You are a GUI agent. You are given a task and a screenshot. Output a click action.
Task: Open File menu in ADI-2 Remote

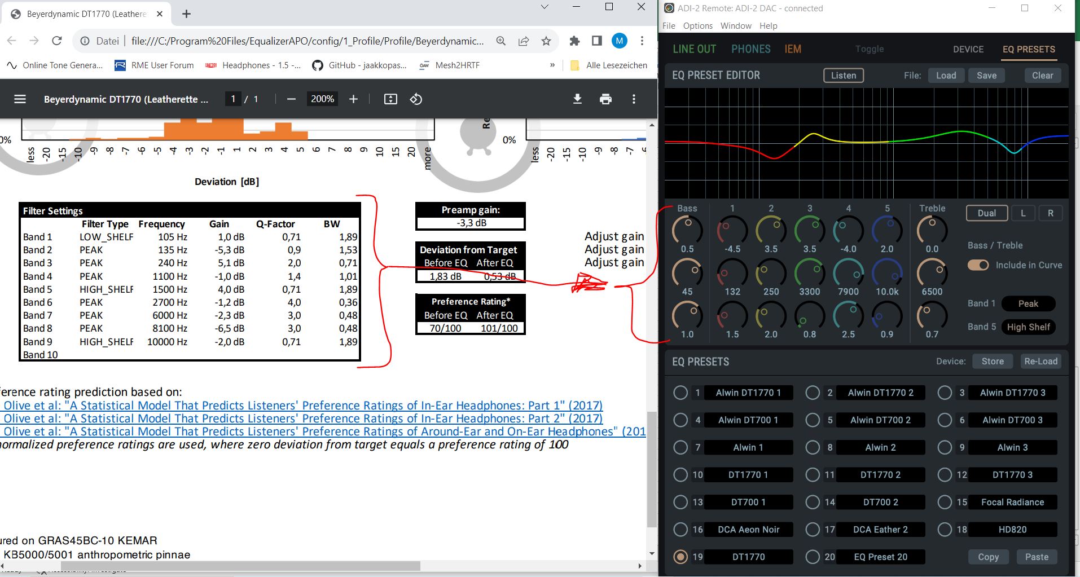[669, 26]
